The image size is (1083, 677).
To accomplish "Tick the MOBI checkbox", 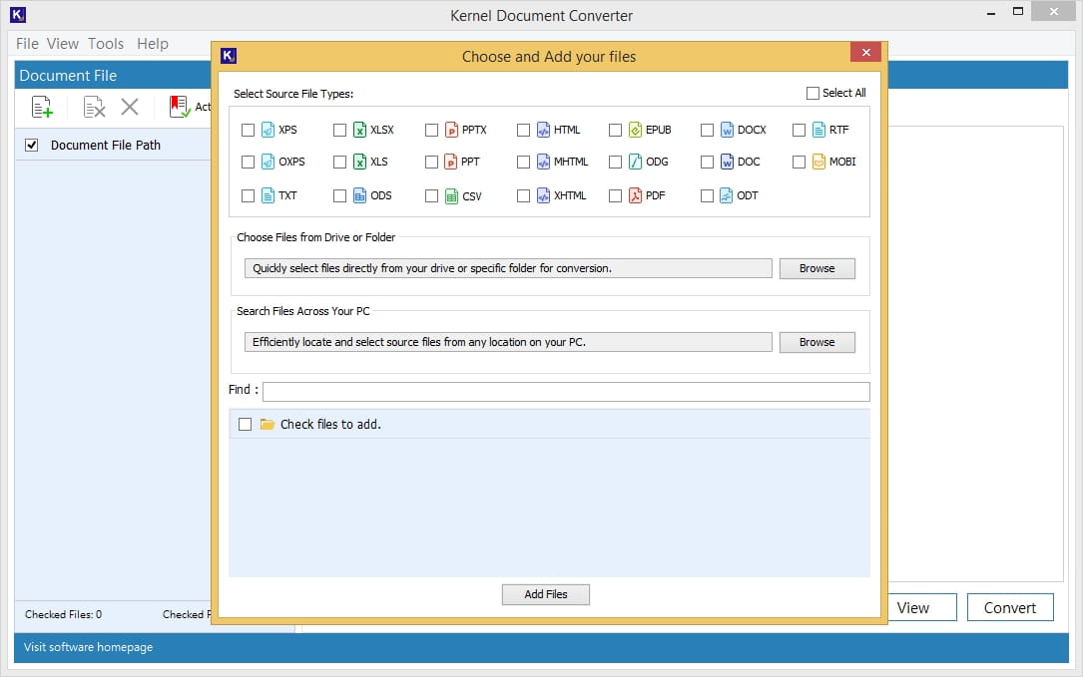I will click(800, 162).
